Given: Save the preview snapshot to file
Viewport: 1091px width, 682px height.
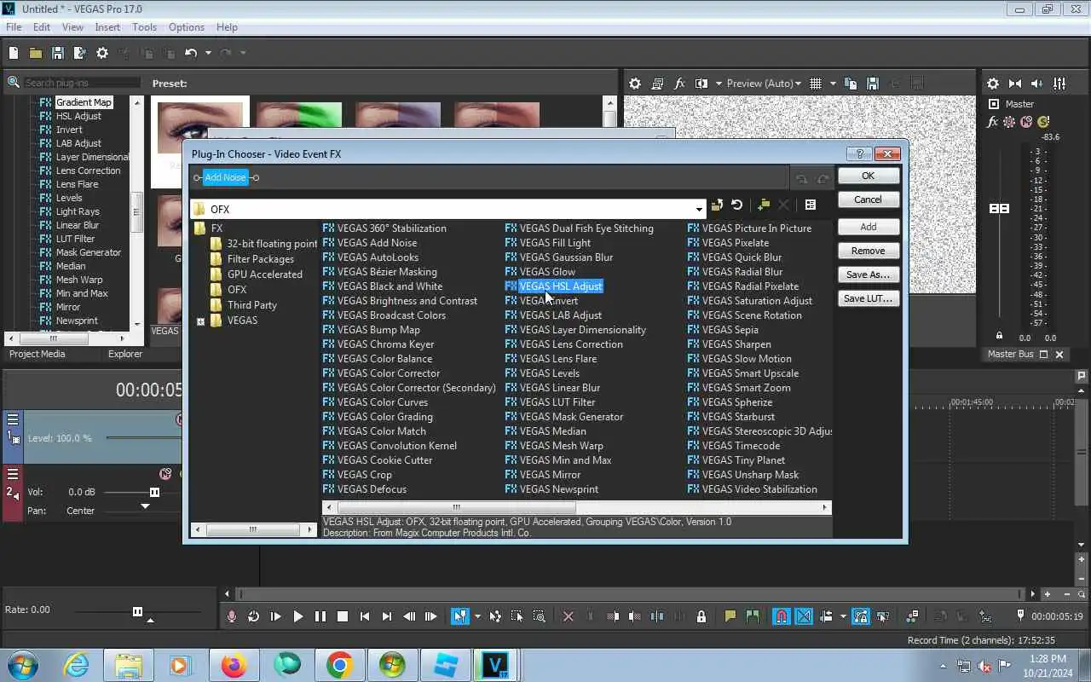Looking at the screenshot, I should [x=873, y=84].
